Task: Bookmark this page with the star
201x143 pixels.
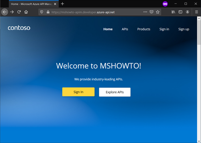Action: coord(158,12)
